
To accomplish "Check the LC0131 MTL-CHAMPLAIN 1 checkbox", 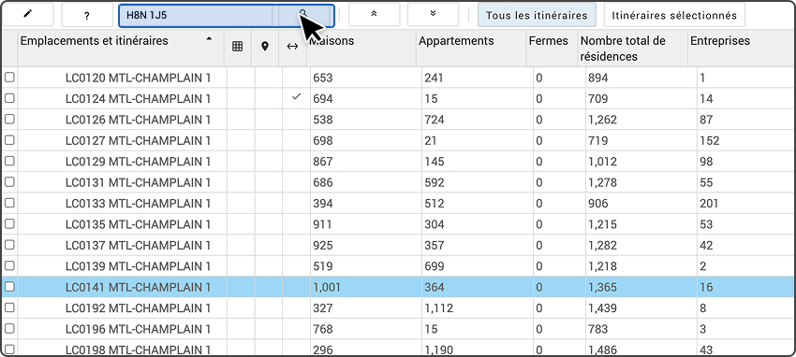I will point(9,182).
